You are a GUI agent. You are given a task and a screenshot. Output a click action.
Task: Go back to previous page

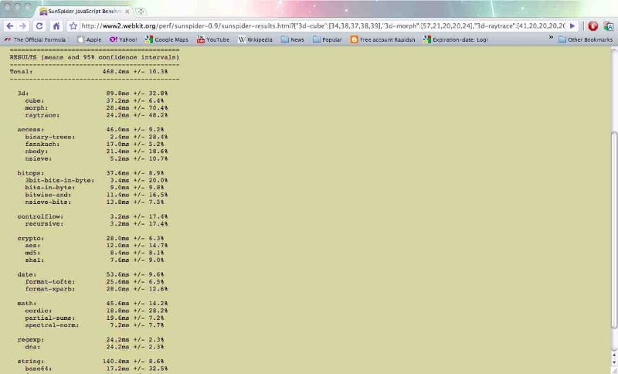click(10, 26)
